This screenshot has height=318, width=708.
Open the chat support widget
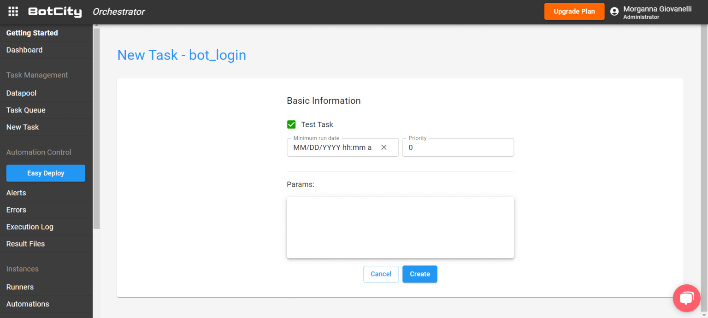pyautogui.click(x=686, y=298)
